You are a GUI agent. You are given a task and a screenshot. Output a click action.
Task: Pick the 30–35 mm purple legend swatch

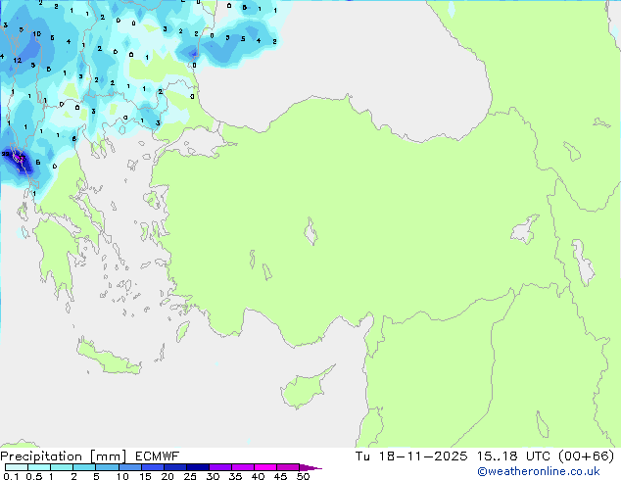point(219,467)
